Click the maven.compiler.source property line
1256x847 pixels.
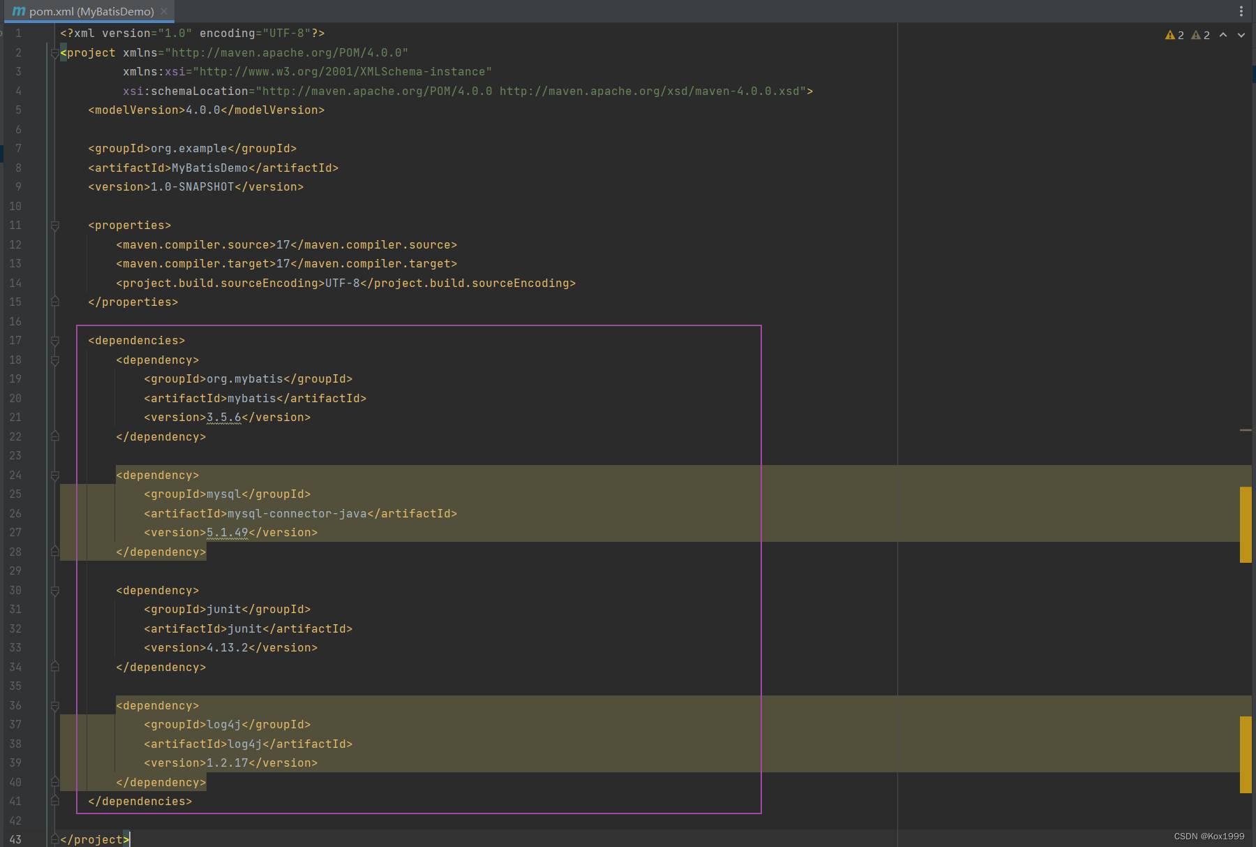[x=287, y=245]
